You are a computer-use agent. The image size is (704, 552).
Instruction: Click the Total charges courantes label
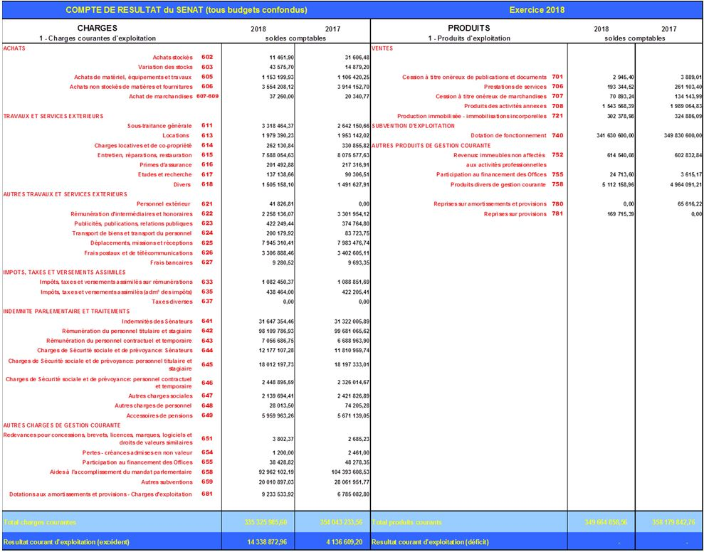40,522
